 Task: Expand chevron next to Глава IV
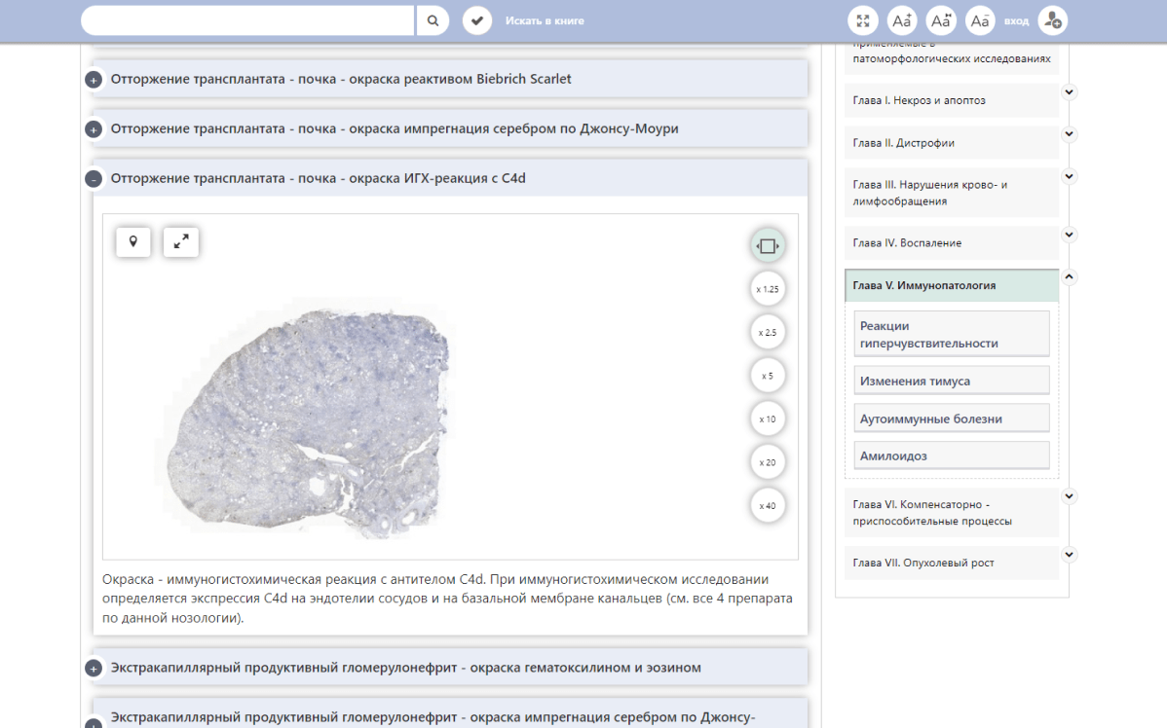(1069, 235)
